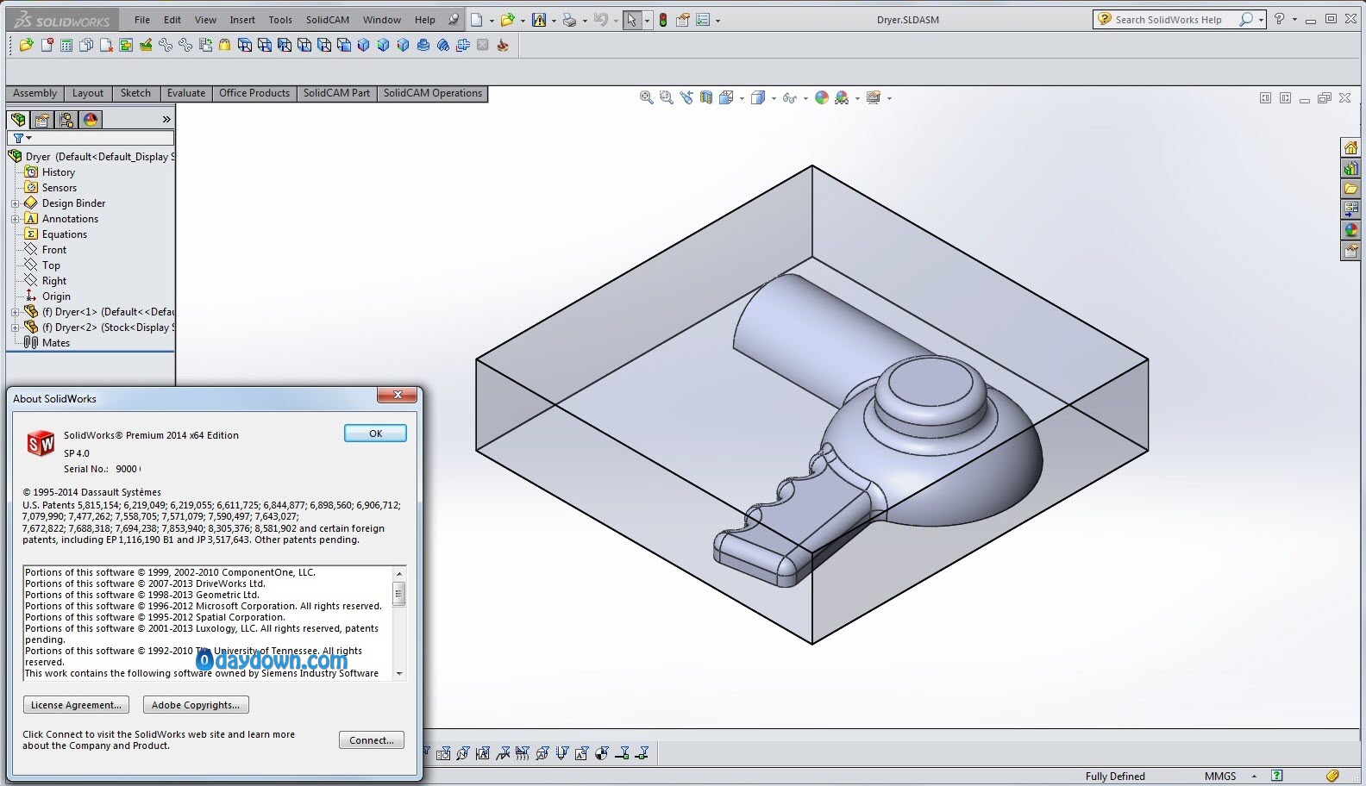Click the Open document folder icon

[x=507, y=20]
